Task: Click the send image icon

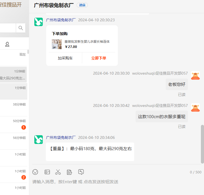Action: 47,172
